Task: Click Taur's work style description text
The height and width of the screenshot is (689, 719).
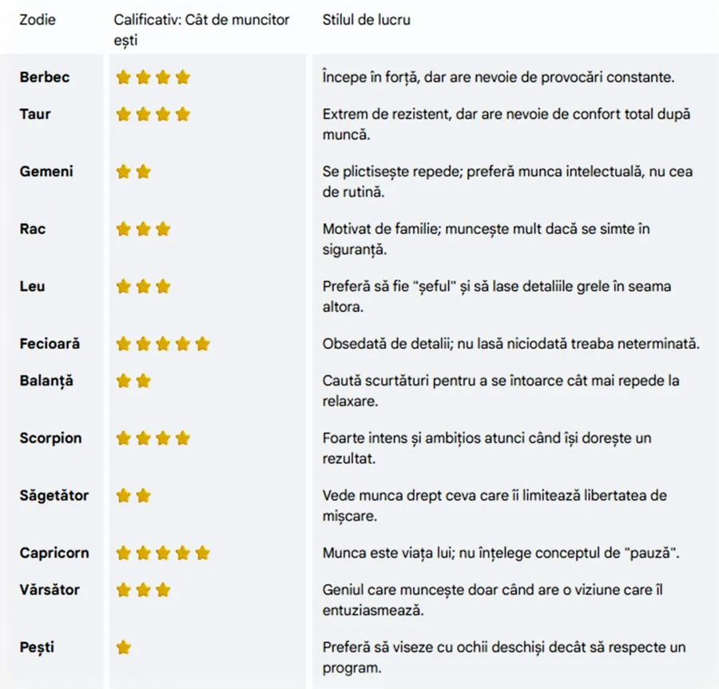Action: (x=506, y=124)
